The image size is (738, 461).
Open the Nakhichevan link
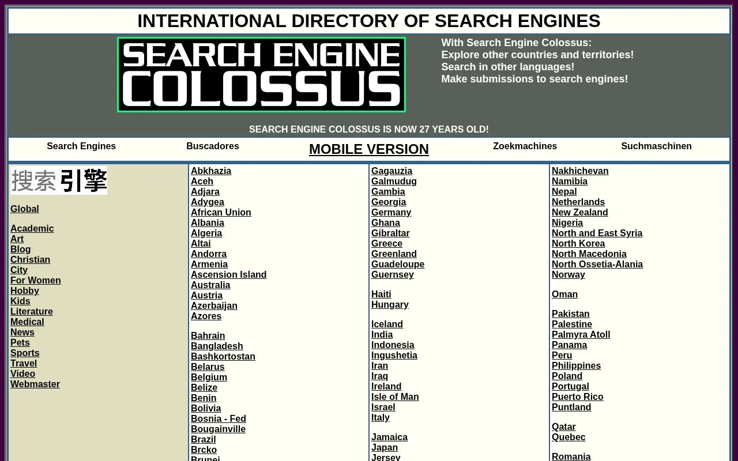[x=580, y=171]
